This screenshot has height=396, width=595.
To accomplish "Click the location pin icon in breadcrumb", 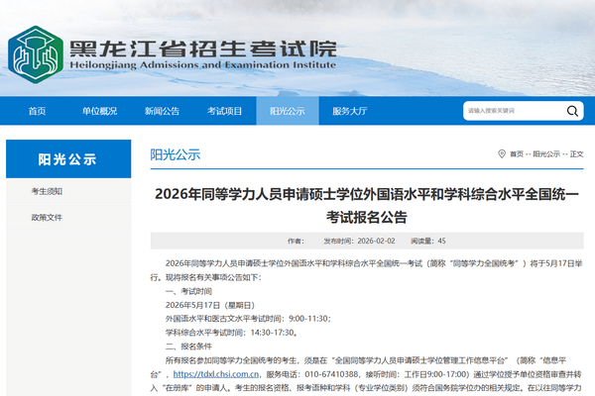I will click(x=502, y=153).
